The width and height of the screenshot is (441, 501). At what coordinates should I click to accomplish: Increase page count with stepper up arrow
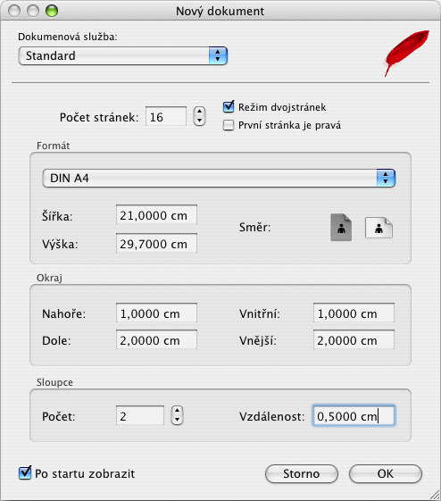coord(200,112)
